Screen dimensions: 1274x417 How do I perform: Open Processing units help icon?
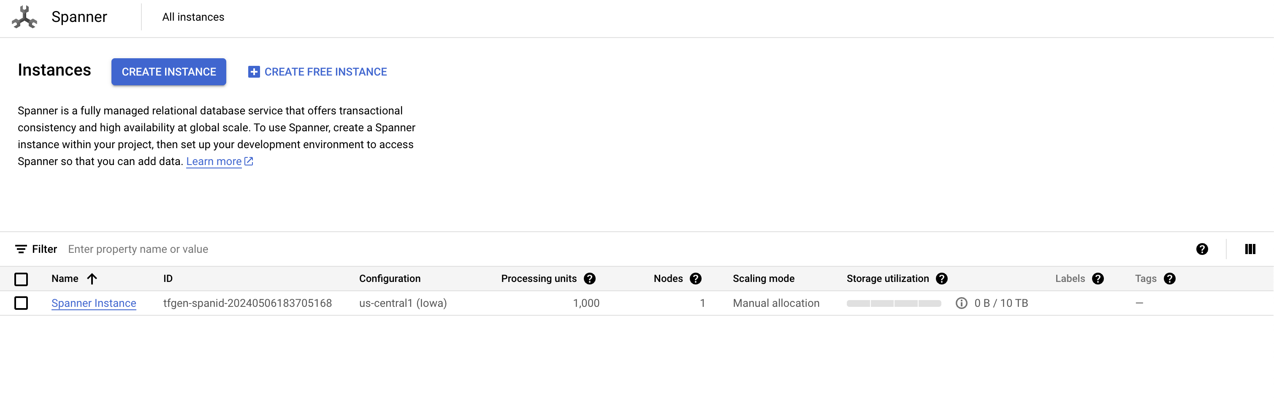click(x=590, y=279)
